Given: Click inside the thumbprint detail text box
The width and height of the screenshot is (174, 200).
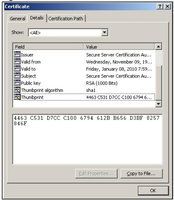Looking at the screenshot, I should point(87,139).
